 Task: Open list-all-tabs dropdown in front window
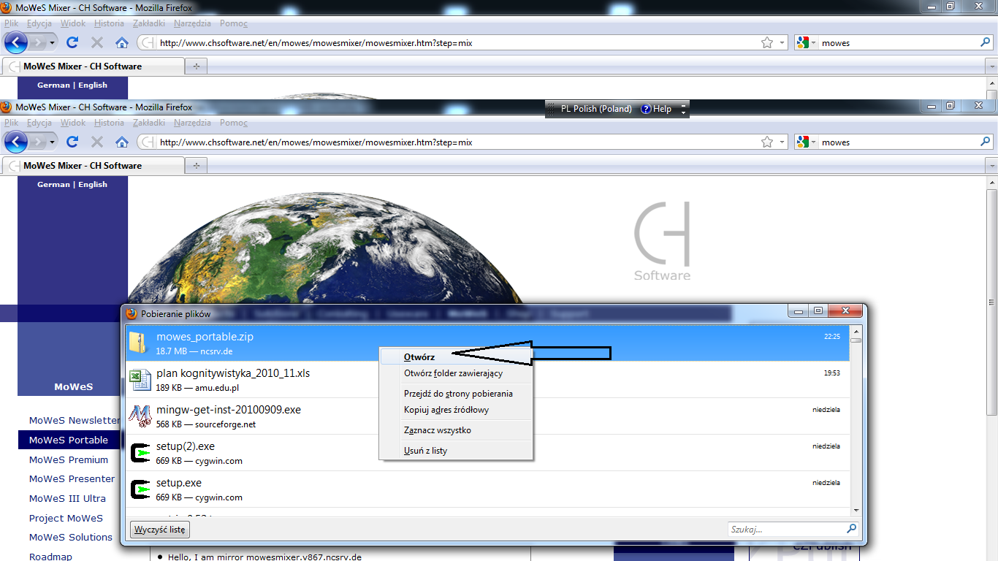point(992,166)
